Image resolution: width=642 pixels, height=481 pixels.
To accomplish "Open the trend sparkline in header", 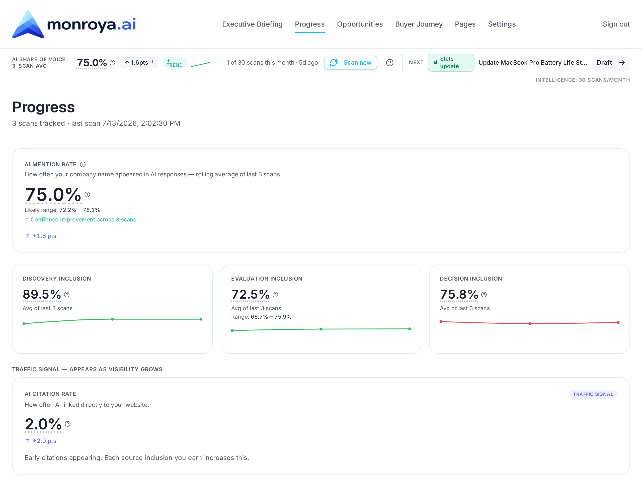I will (x=201, y=64).
